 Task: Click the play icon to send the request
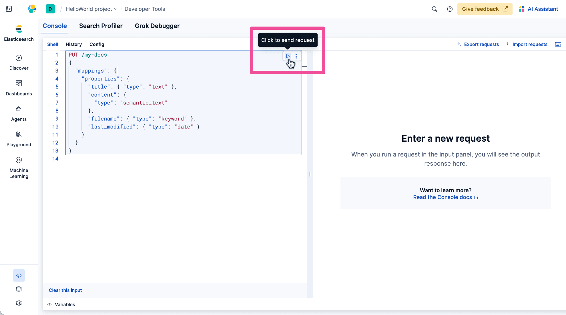click(288, 56)
